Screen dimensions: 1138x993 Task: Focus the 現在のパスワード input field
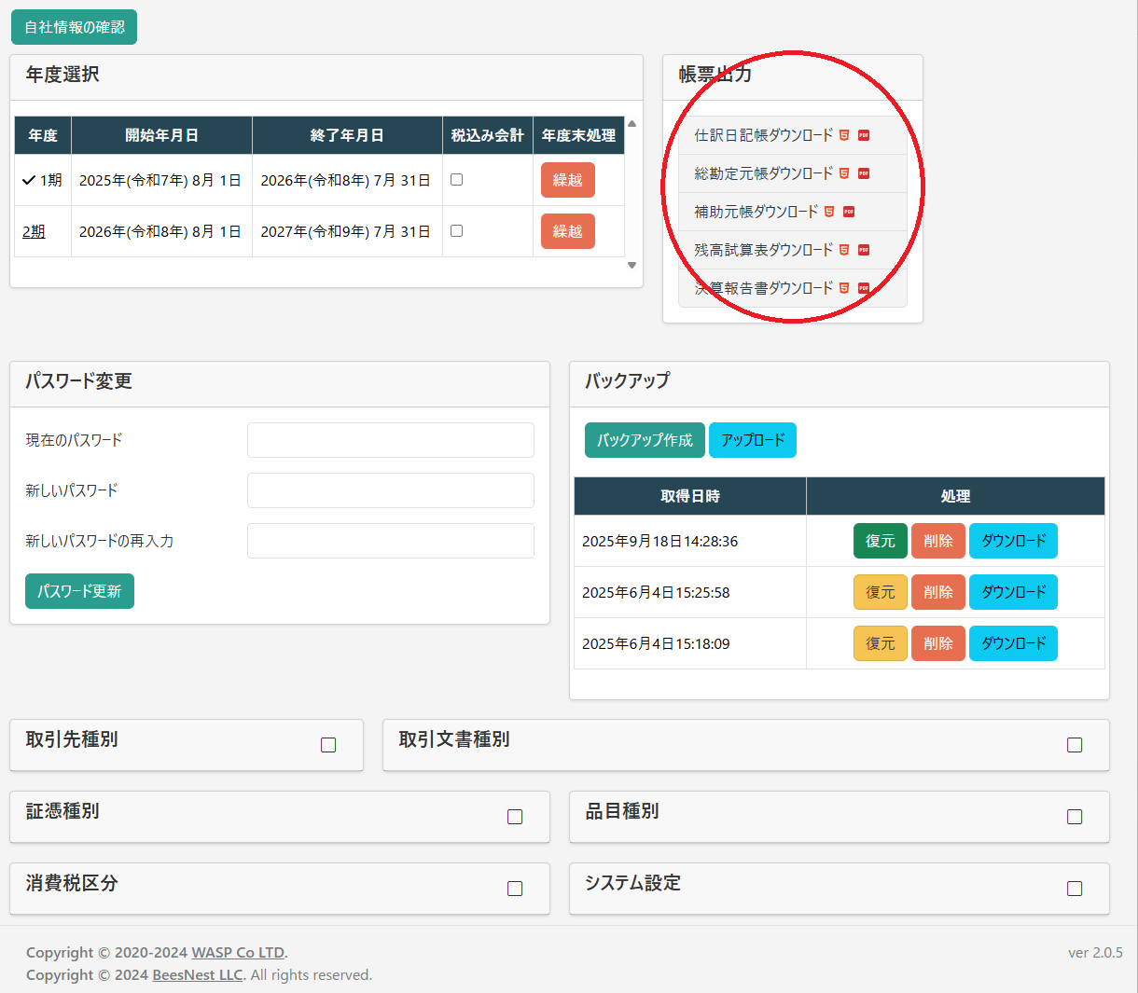point(390,440)
